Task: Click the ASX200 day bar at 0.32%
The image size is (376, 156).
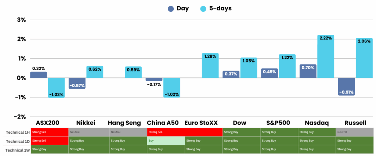Action: [39, 75]
